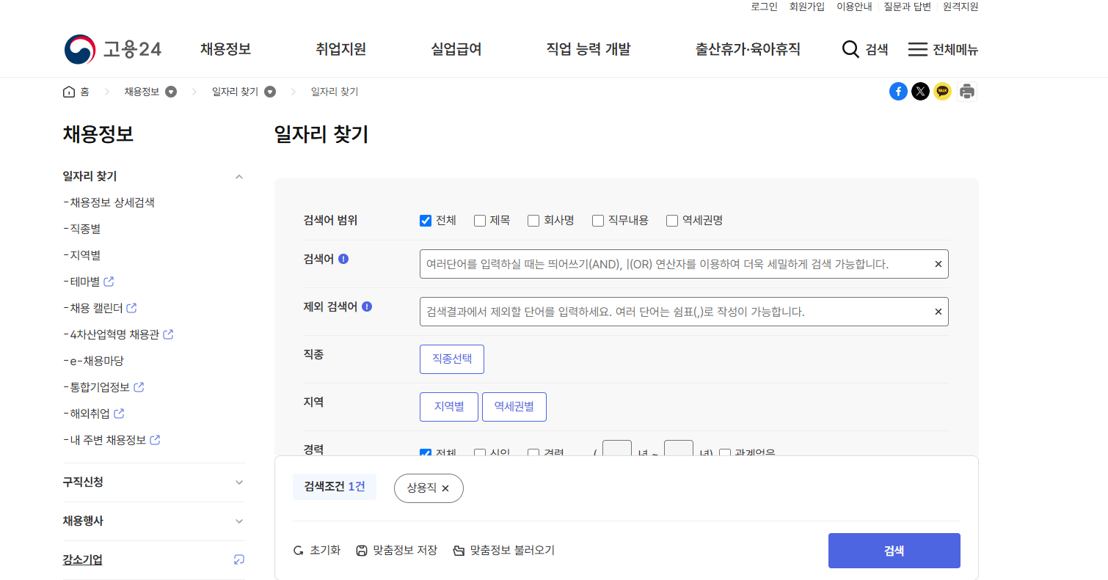Viewport: 1108px width, 580px height.
Task: Open search with the magnifier icon
Action: pyautogui.click(x=850, y=49)
